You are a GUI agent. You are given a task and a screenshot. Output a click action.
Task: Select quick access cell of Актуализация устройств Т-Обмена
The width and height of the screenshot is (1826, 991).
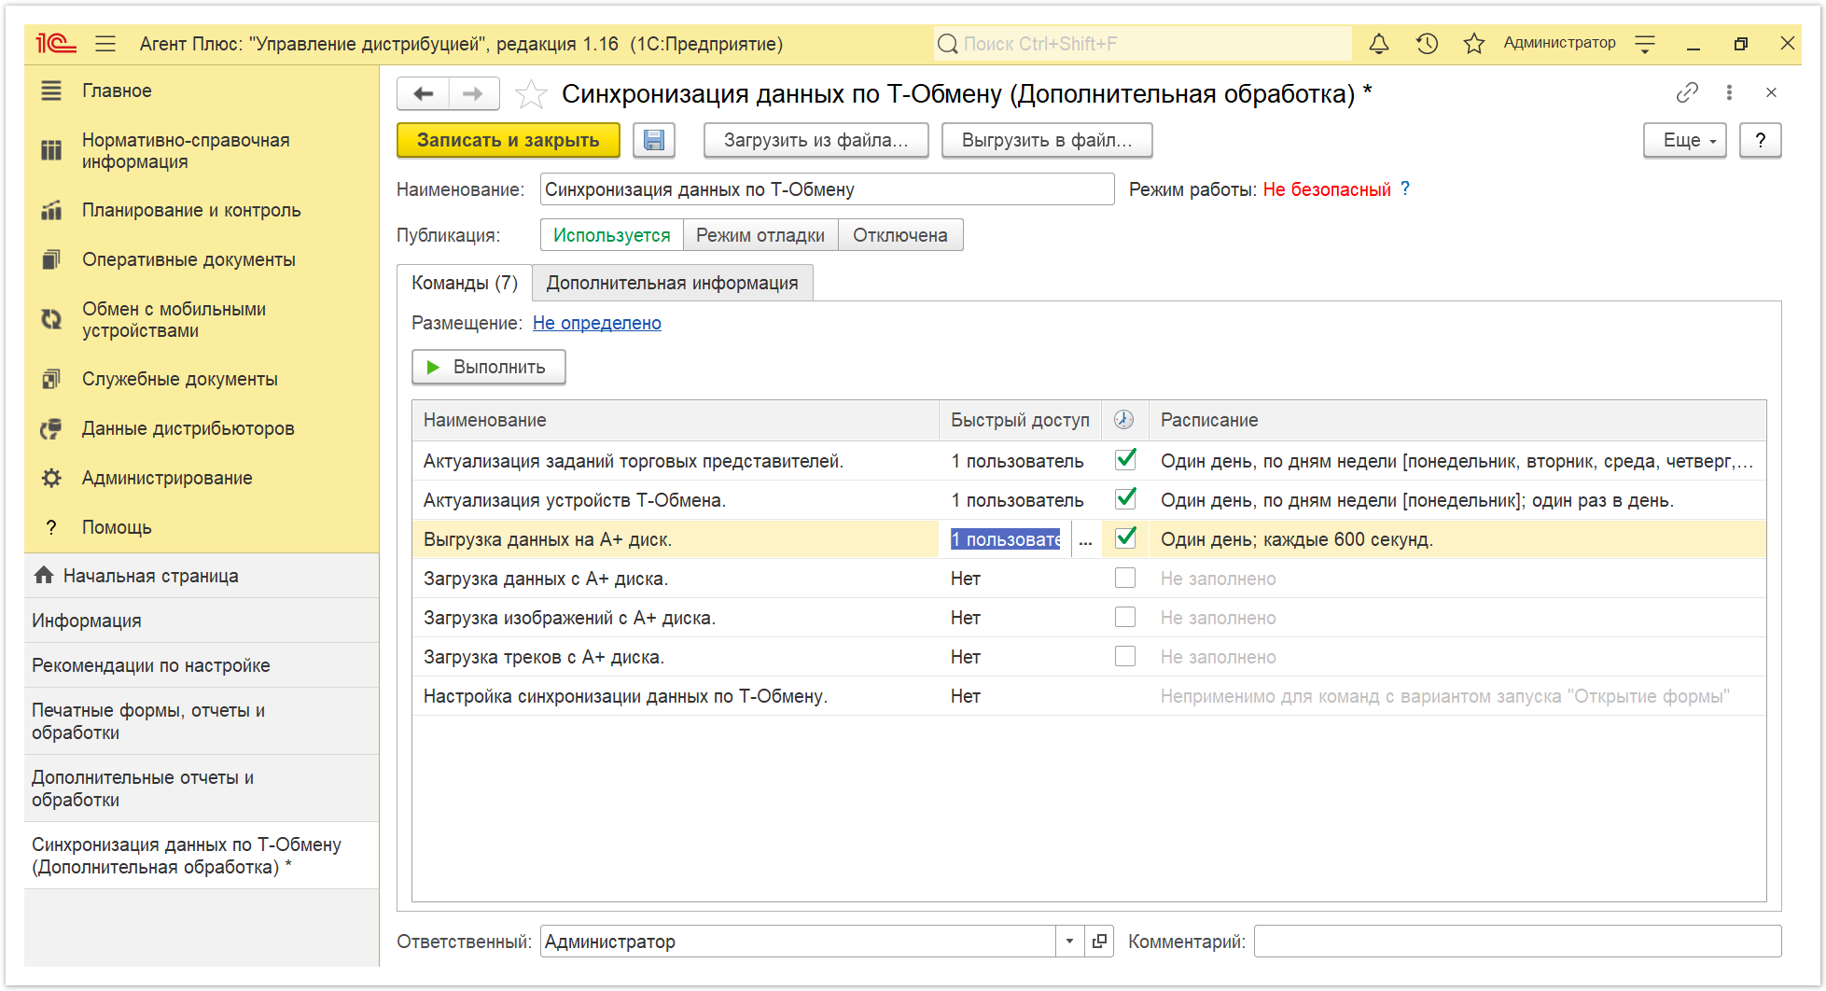pyautogui.click(x=1020, y=500)
